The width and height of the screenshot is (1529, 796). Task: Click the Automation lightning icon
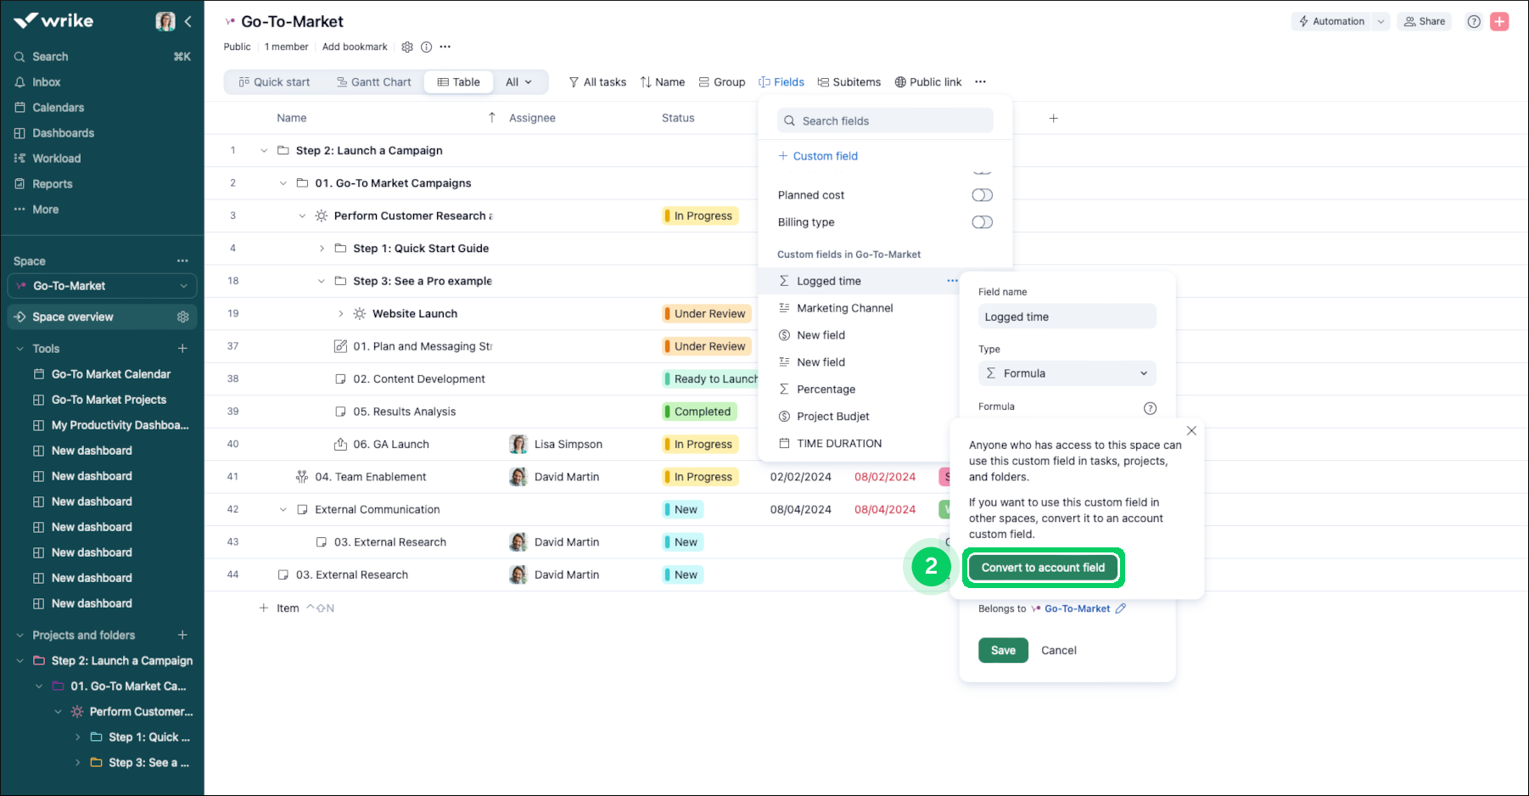[1303, 21]
